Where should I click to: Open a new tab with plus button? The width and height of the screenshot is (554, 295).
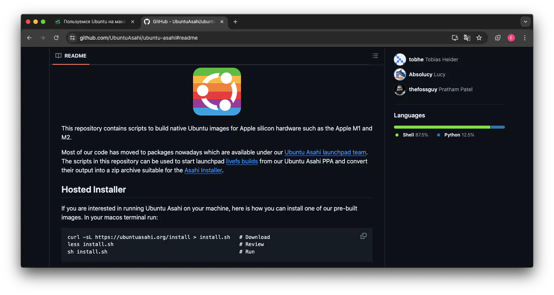point(235,22)
